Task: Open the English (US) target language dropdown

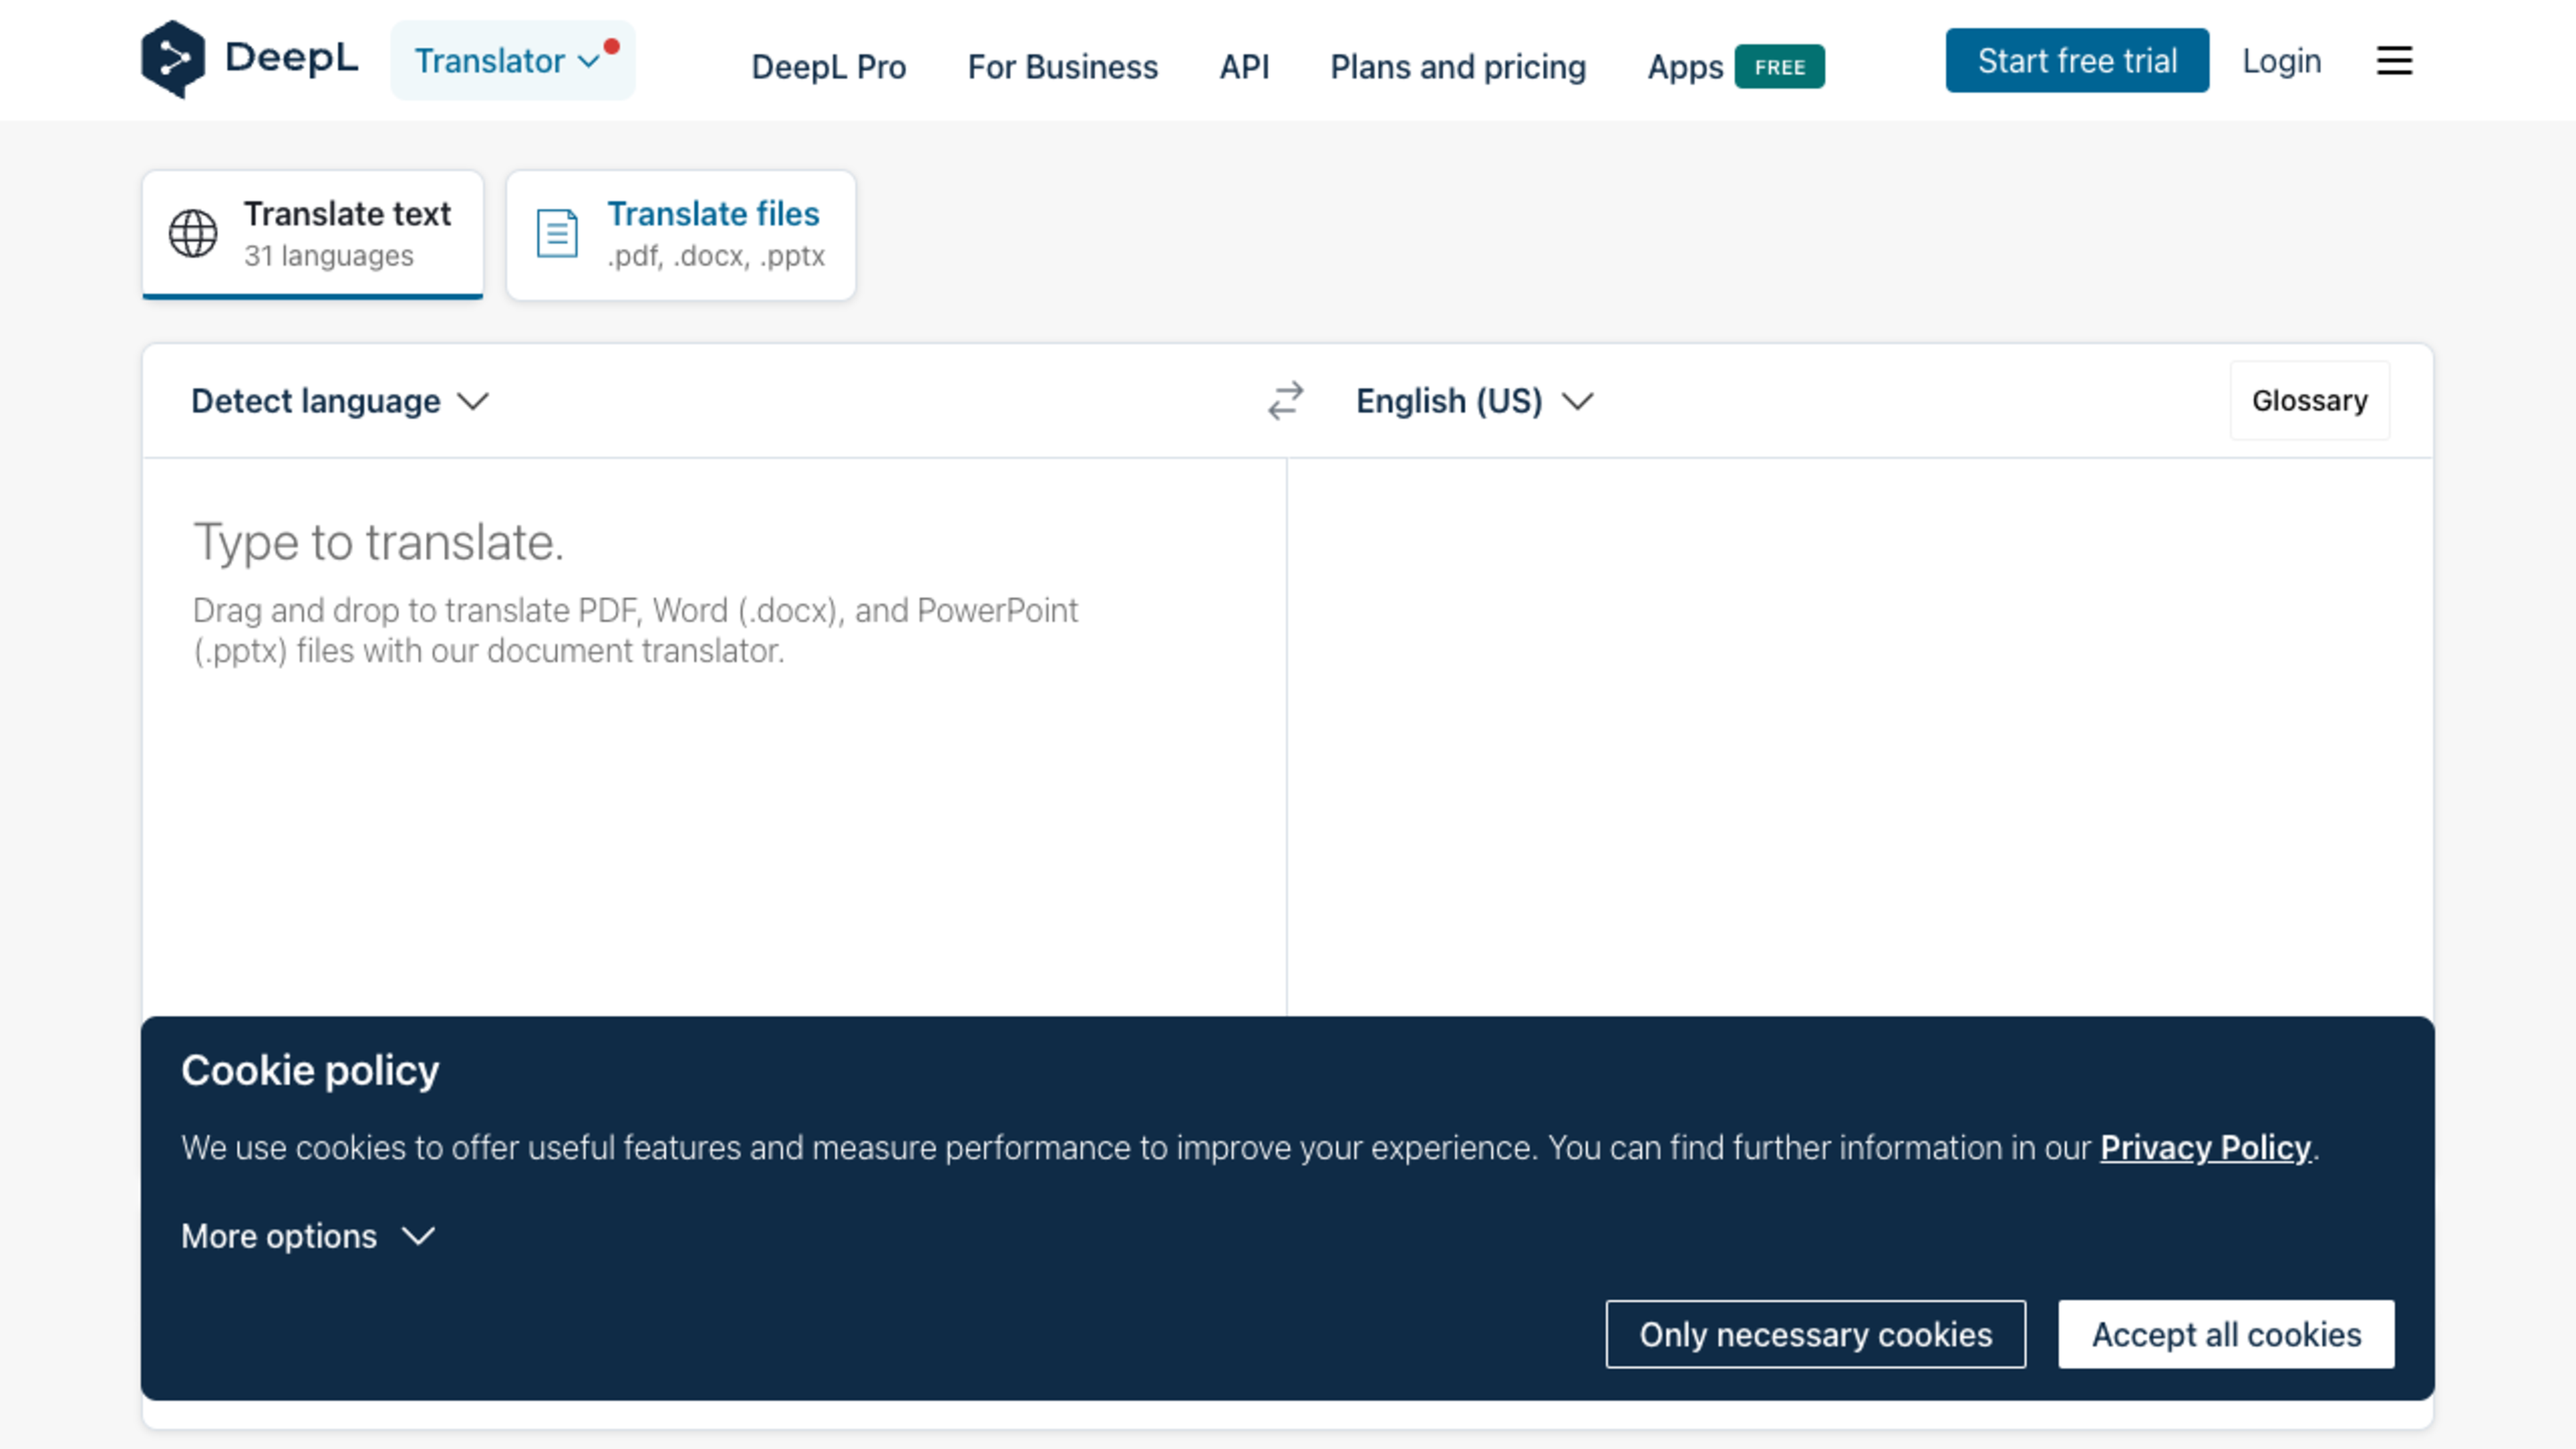Action: tap(1473, 401)
